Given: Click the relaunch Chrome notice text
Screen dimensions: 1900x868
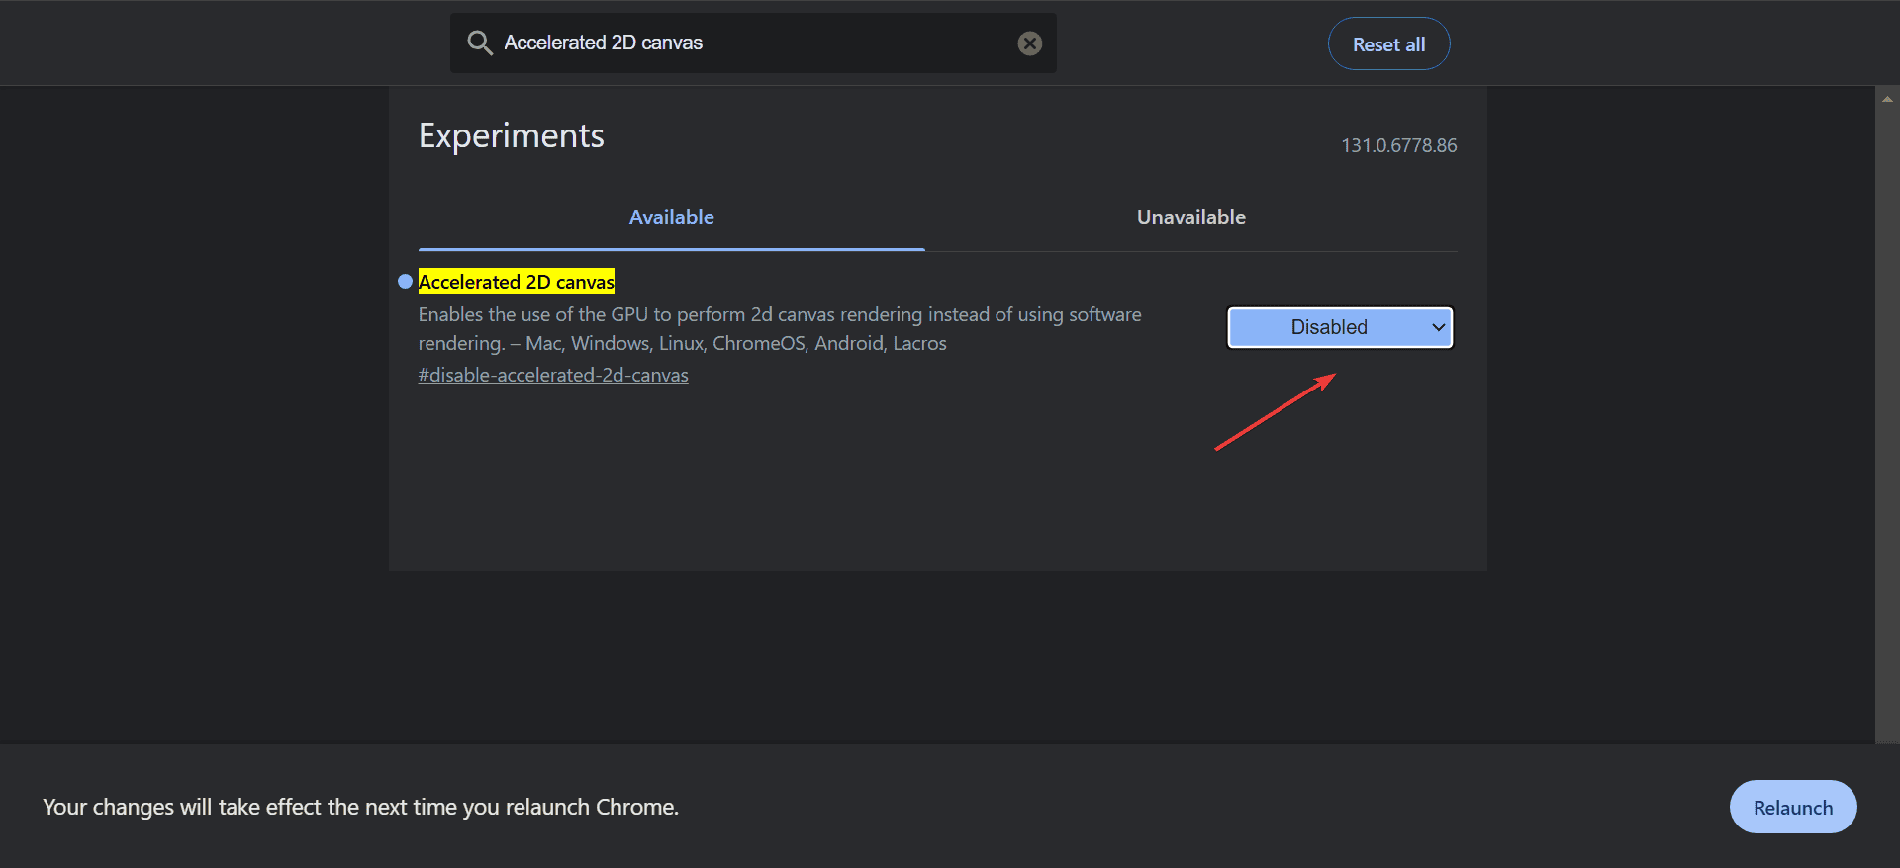Looking at the screenshot, I should [360, 807].
